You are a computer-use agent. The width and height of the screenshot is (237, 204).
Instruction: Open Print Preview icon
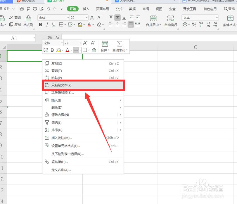(x=41, y=9)
